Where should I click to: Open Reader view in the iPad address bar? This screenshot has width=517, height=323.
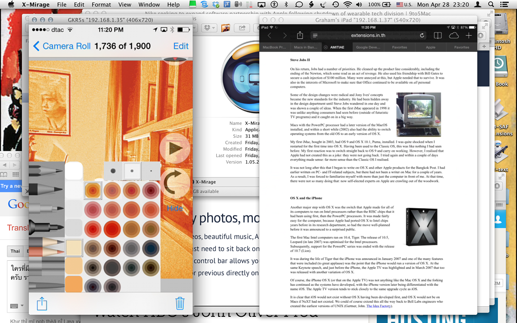315,35
